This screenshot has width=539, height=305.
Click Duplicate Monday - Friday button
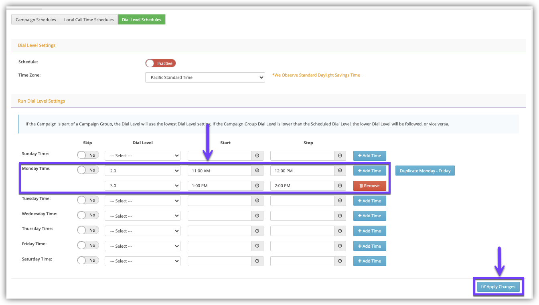point(425,171)
